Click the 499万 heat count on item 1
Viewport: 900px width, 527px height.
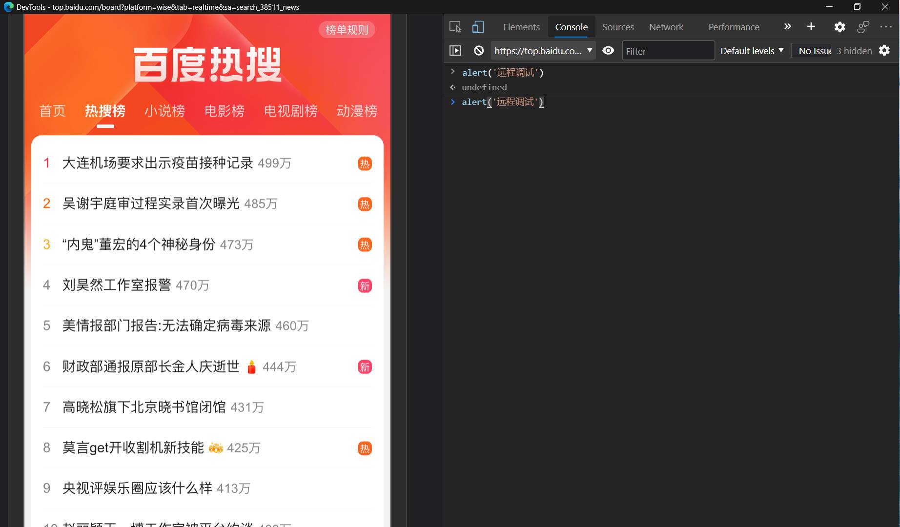[x=274, y=163]
